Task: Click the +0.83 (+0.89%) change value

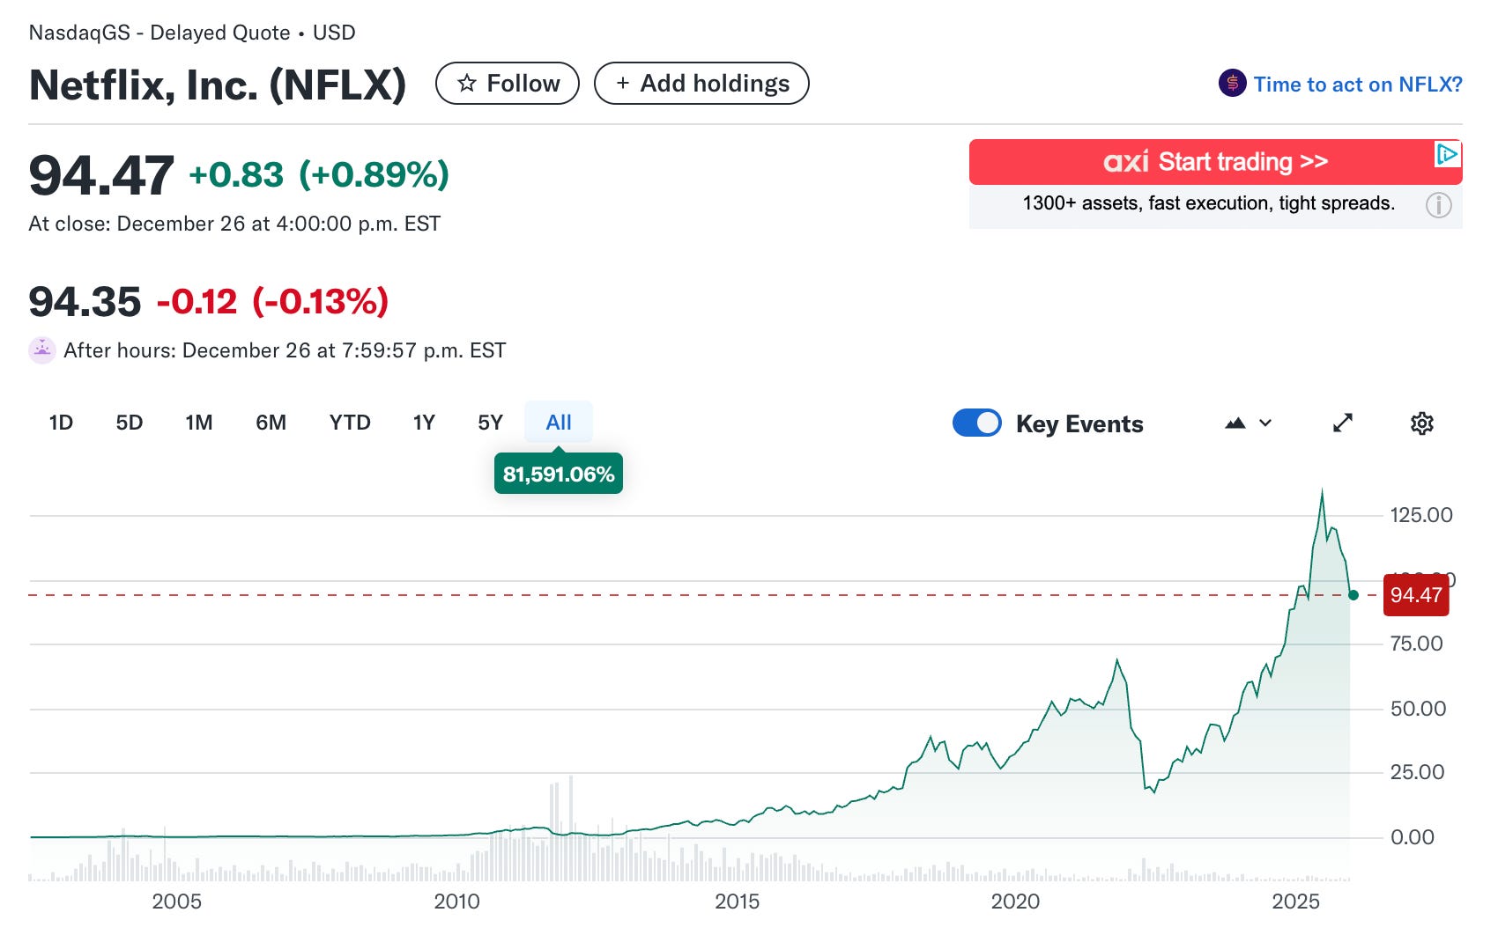Action: tap(319, 174)
